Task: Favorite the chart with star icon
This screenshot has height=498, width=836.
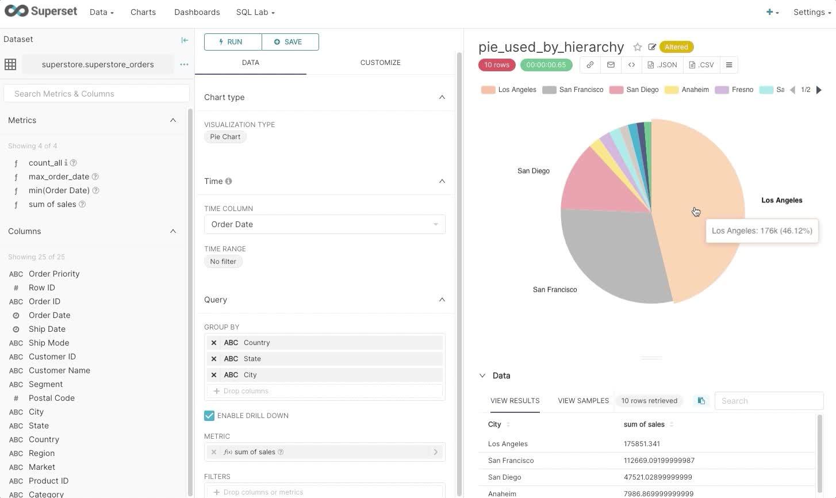Action: pyautogui.click(x=637, y=47)
